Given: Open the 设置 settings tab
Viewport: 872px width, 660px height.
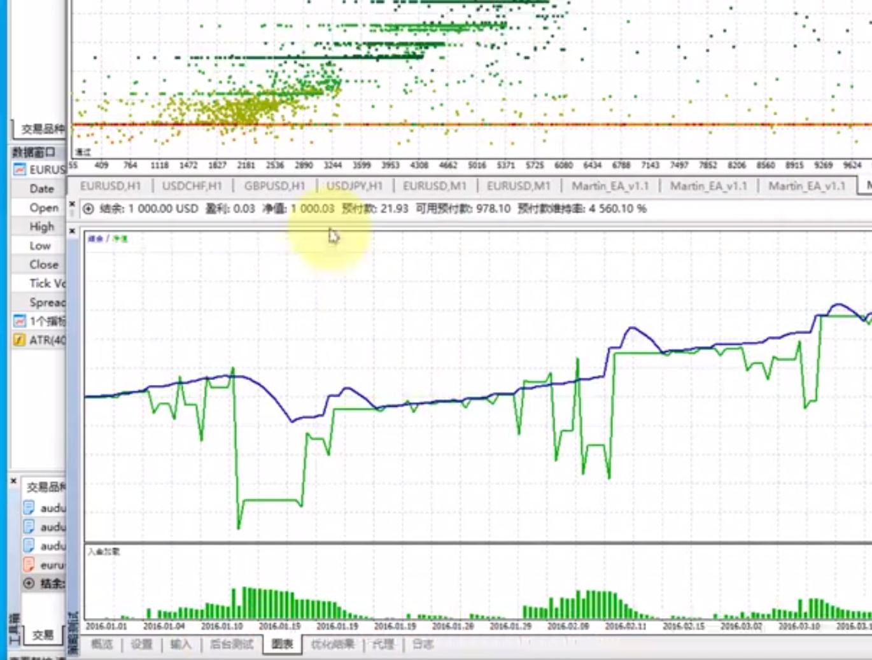Looking at the screenshot, I should pyautogui.click(x=141, y=644).
